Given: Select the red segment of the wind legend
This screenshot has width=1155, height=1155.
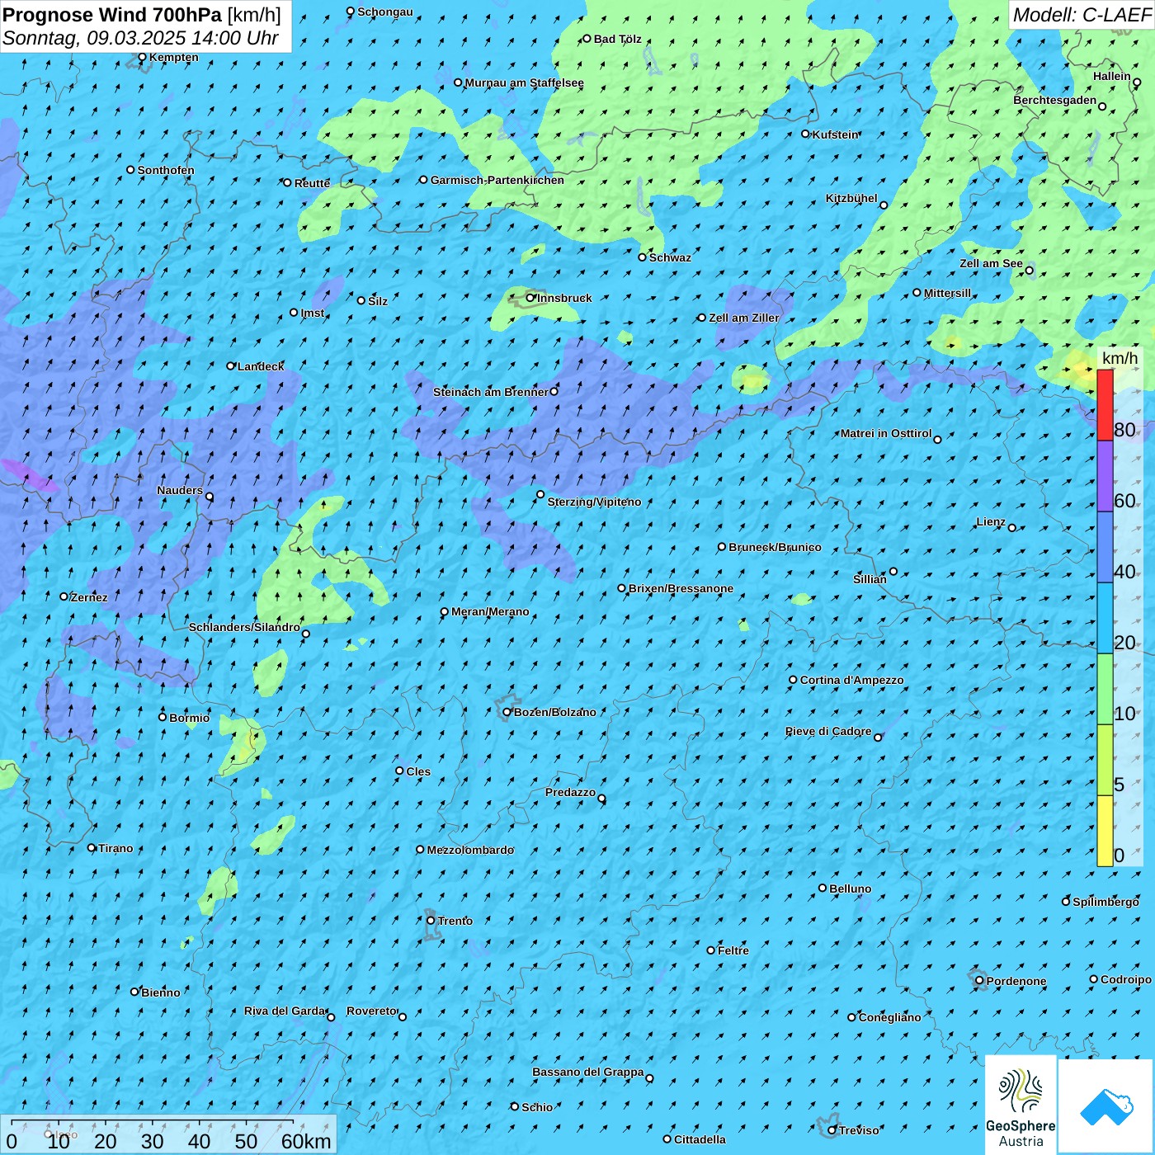Looking at the screenshot, I should (x=1105, y=405).
